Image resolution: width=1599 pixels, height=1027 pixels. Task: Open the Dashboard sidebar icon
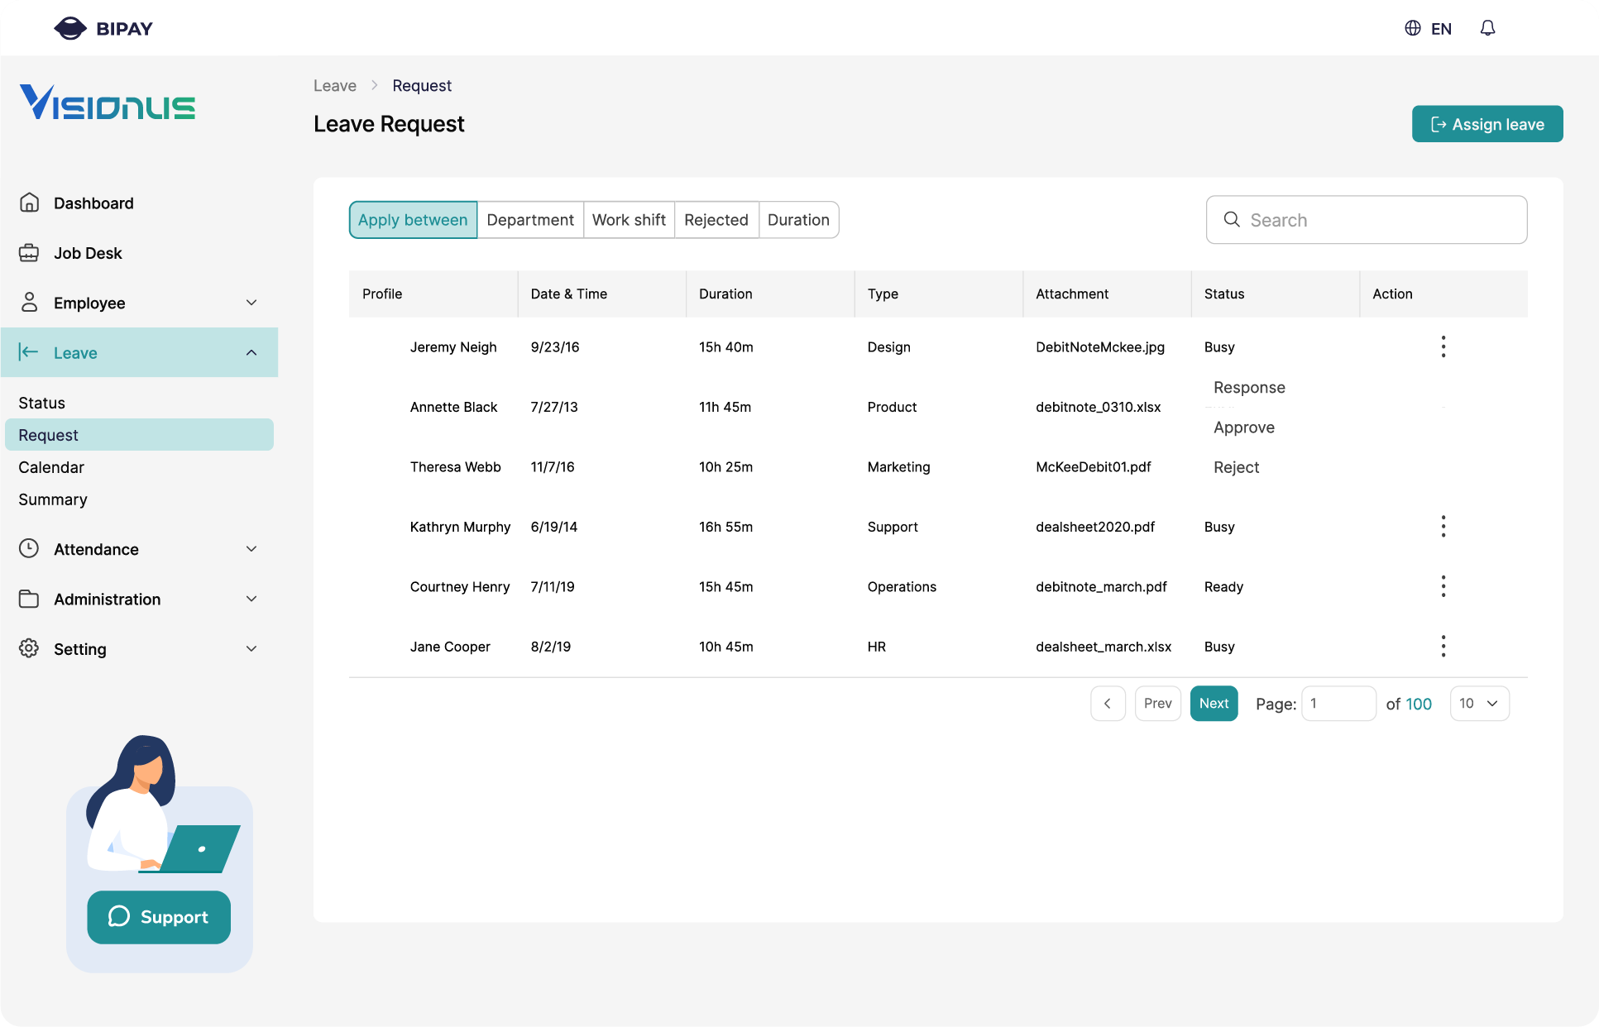coord(29,203)
